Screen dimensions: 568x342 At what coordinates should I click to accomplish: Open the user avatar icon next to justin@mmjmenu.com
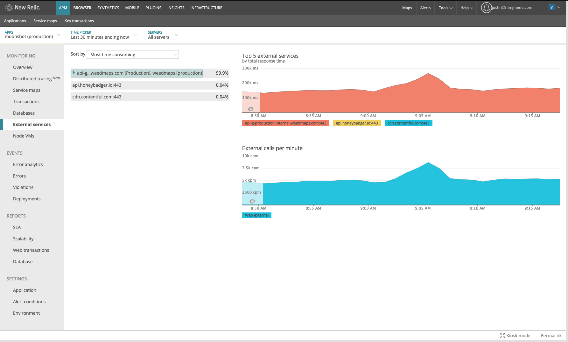[486, 8]
